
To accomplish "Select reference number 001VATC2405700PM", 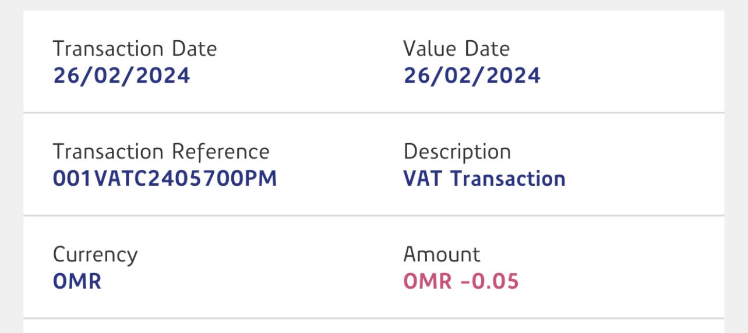I will pyautogui.click(x=165, y=179).
